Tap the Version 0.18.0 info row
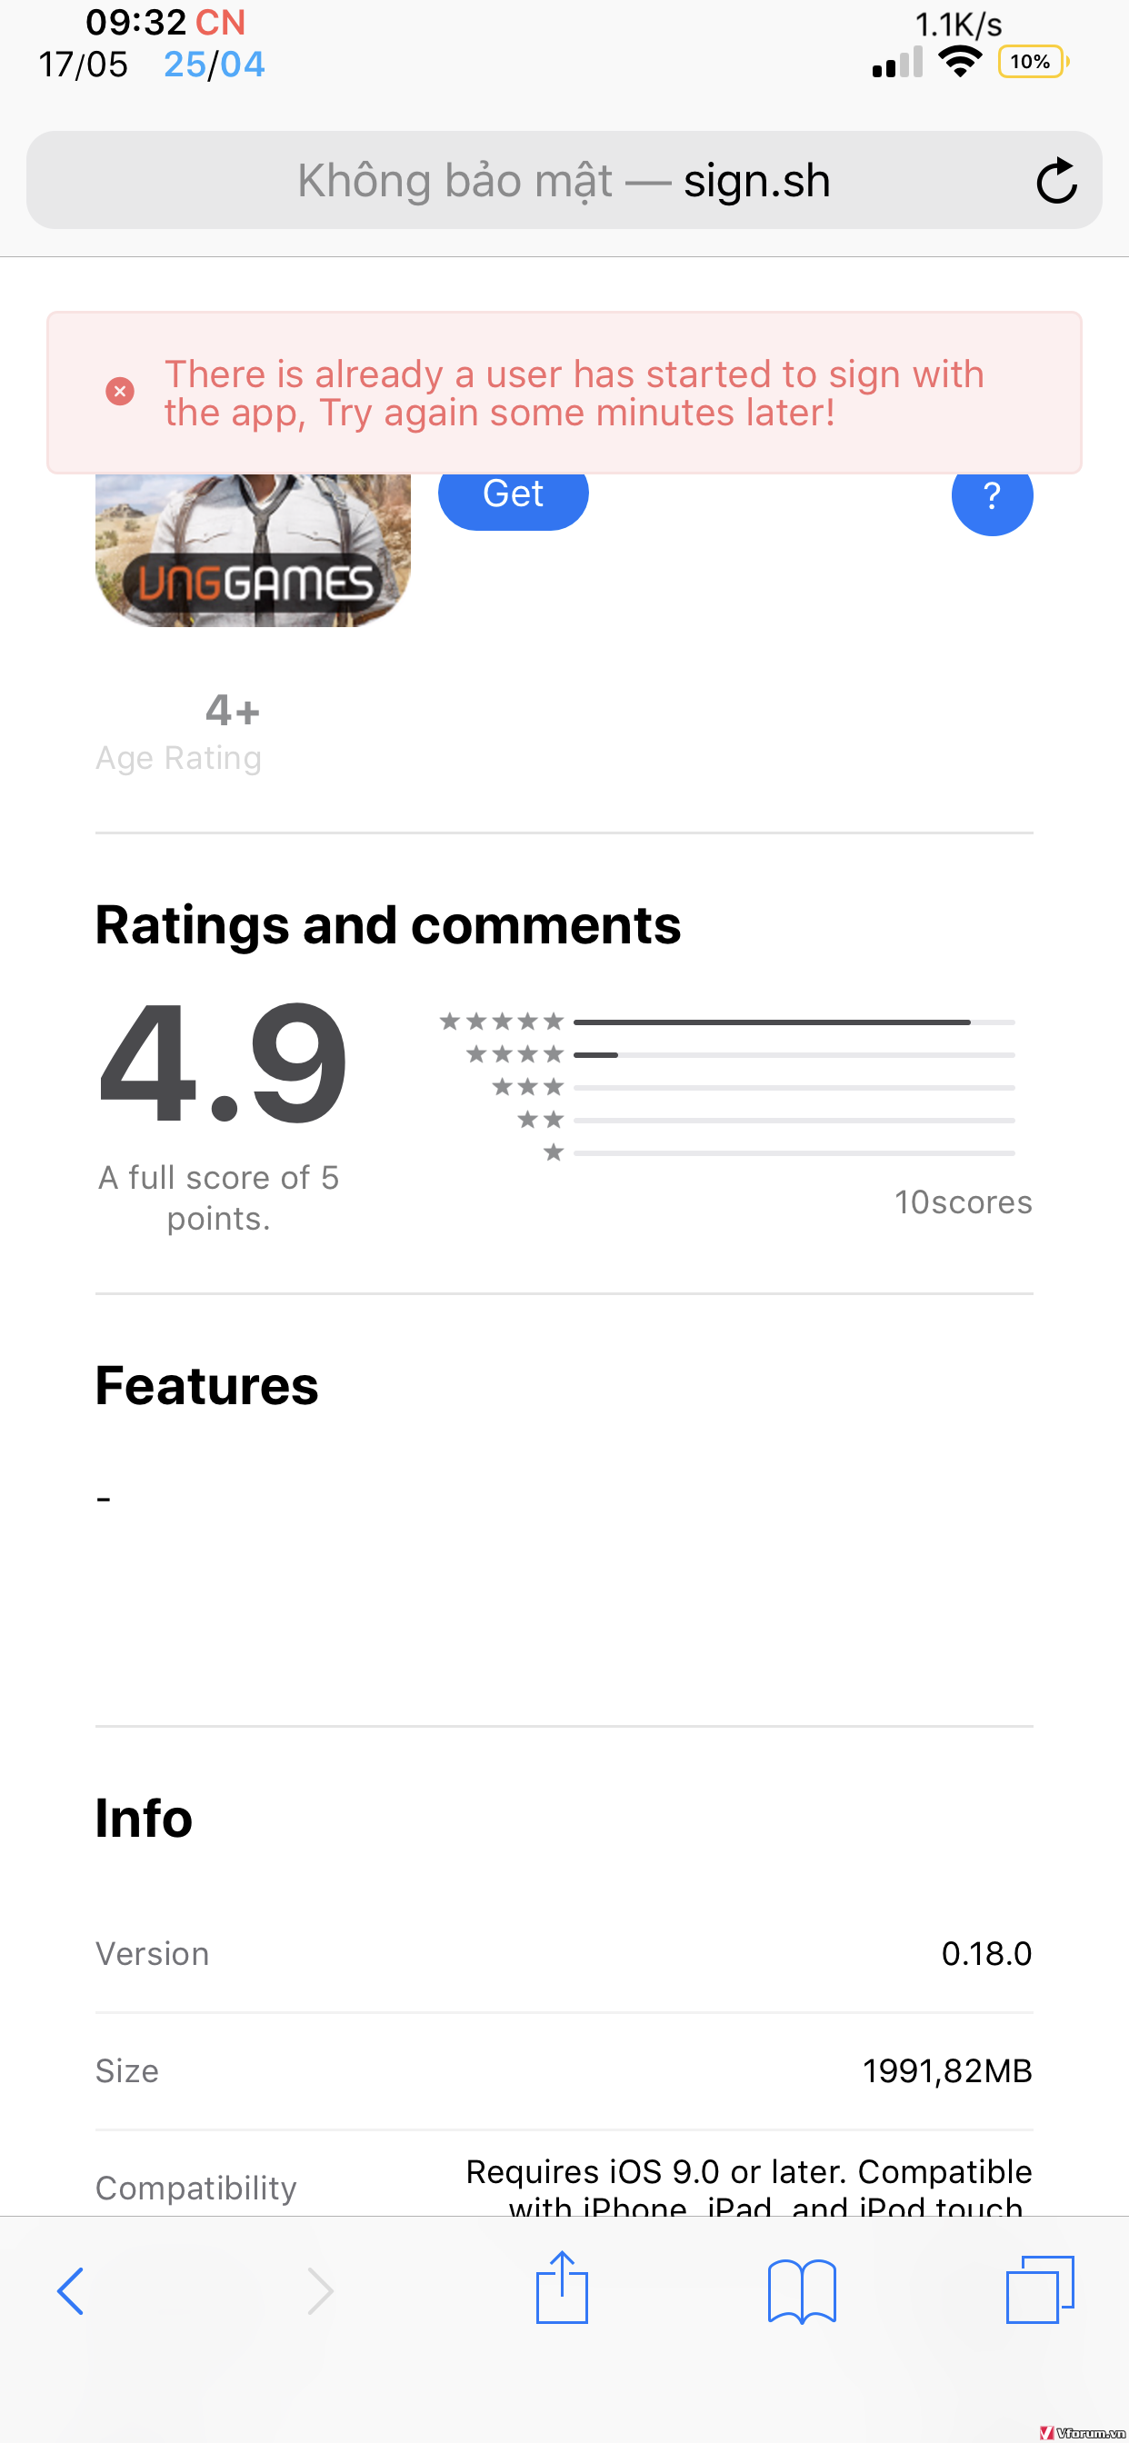Image resolution: width=1129 pixels, height=2443 pixels. pos(564,1954)
